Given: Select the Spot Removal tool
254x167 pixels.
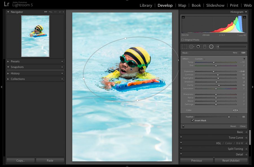Looking at the screenshot, I should [x=191, y=47].
